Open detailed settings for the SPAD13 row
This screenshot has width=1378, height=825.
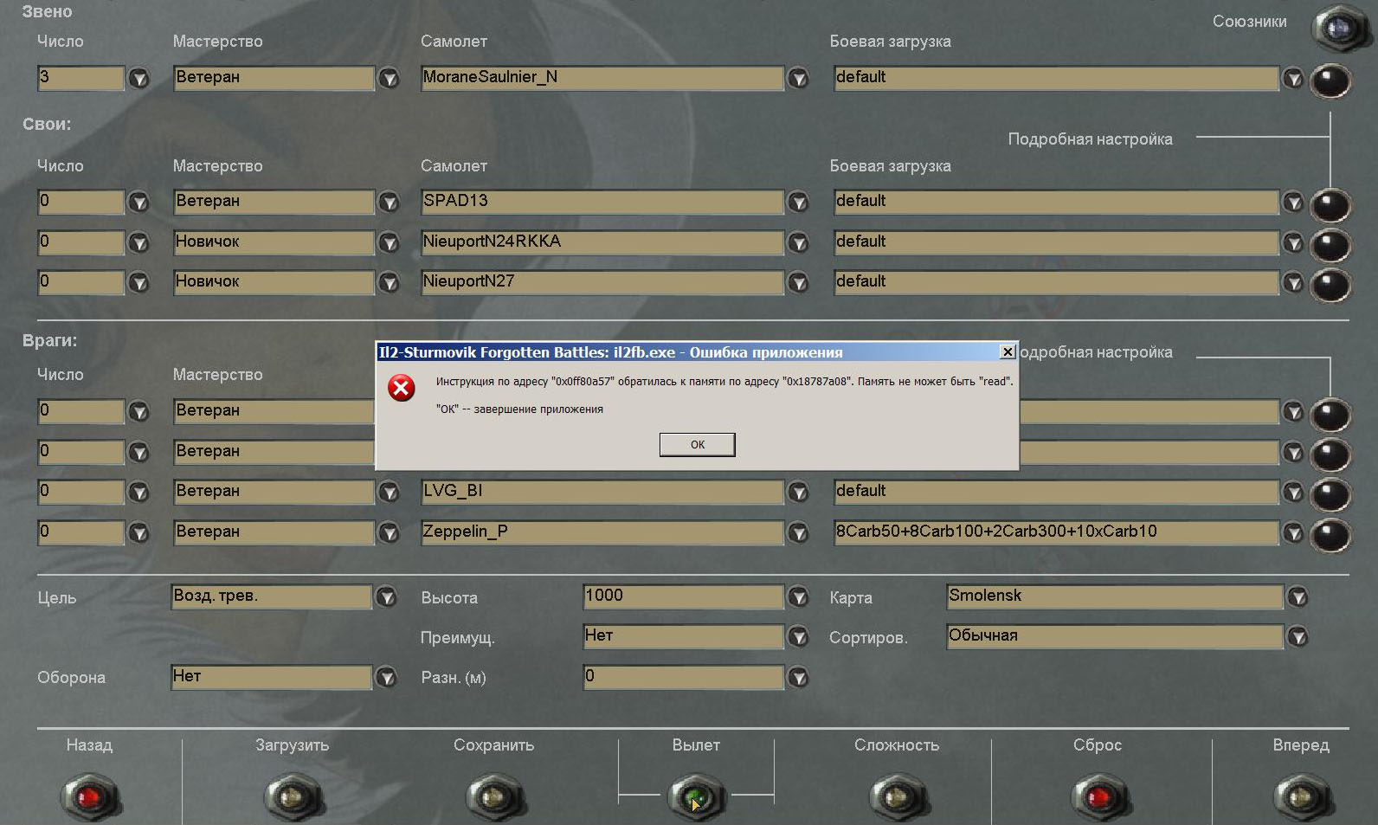click(x=1330, y=205)
